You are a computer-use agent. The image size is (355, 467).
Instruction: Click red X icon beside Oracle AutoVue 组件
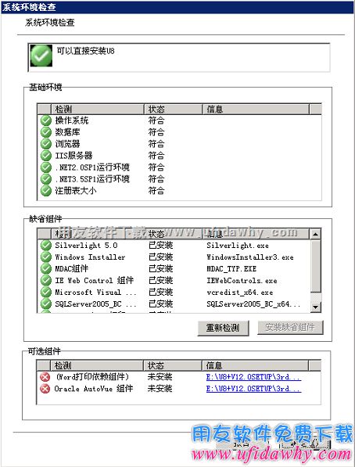click(45, 389)
